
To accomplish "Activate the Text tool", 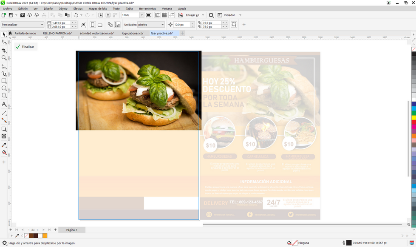I will coord(4,104).
